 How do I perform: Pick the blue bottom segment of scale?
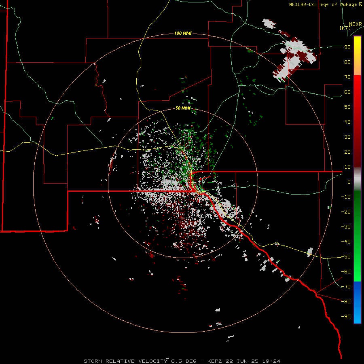(x=357, y=303)
